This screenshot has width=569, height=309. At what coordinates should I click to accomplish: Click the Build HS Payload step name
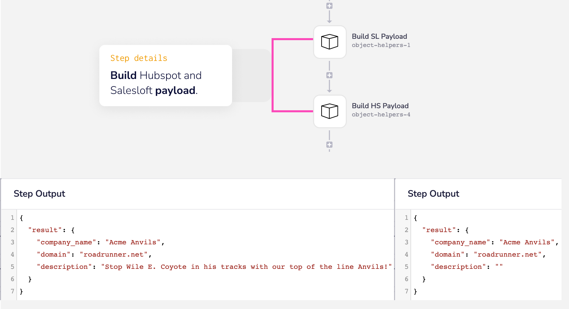pos(380,106)
